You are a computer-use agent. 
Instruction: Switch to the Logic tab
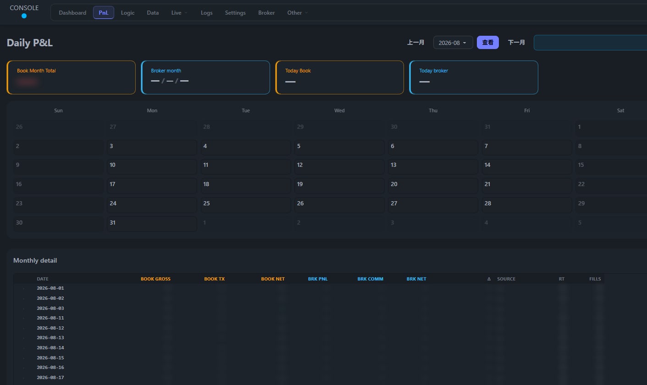(x=127, y=13)
